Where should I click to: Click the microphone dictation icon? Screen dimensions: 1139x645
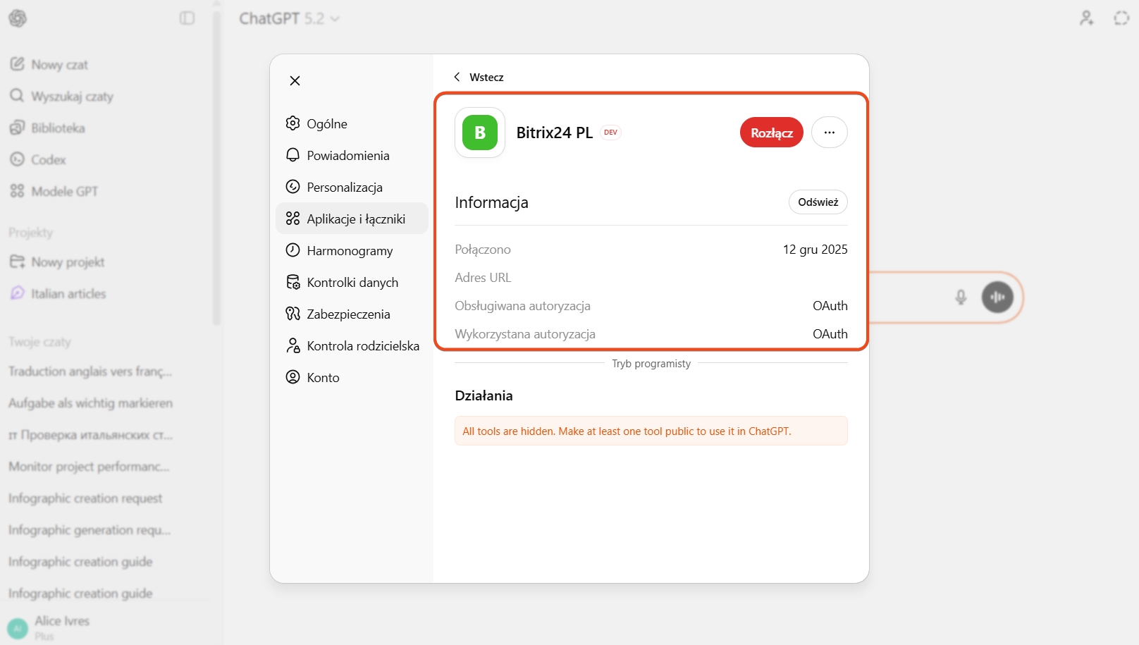point(961,297)
